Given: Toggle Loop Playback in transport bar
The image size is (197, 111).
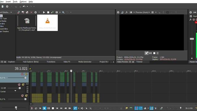Looking at the screenshot, I should tap(36, 108).
